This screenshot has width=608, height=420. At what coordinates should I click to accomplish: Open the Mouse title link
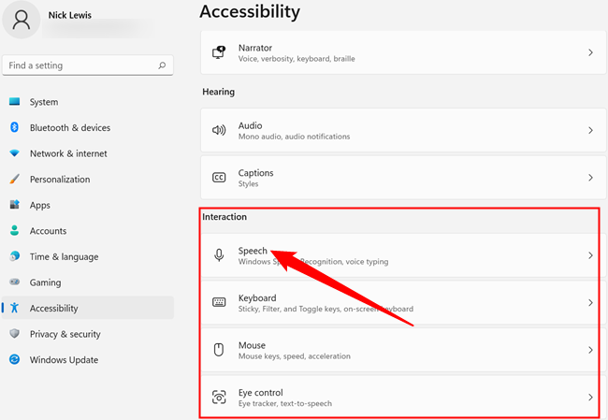[252, 345]
